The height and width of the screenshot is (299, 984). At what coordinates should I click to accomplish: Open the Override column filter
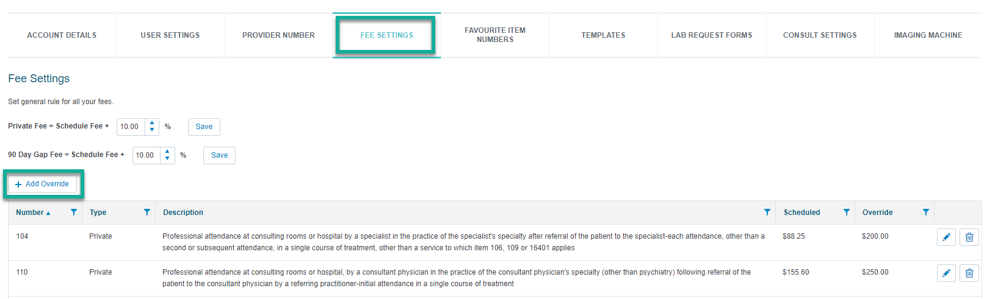click(x=926, y=213)
